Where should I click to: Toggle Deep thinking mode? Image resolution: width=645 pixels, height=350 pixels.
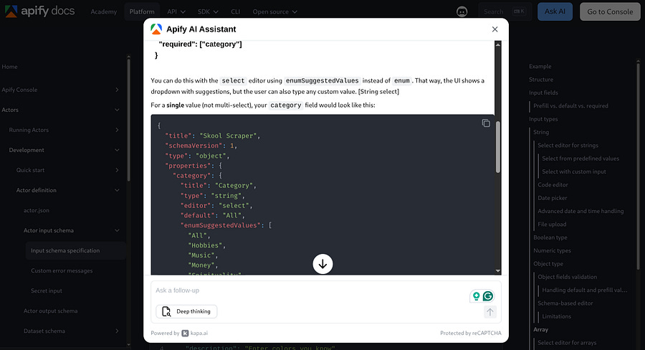point(186,311)
